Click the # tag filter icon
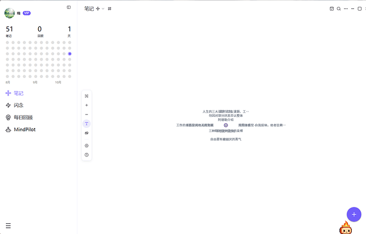Screen dimensions: 366x234 pos(109,8)
